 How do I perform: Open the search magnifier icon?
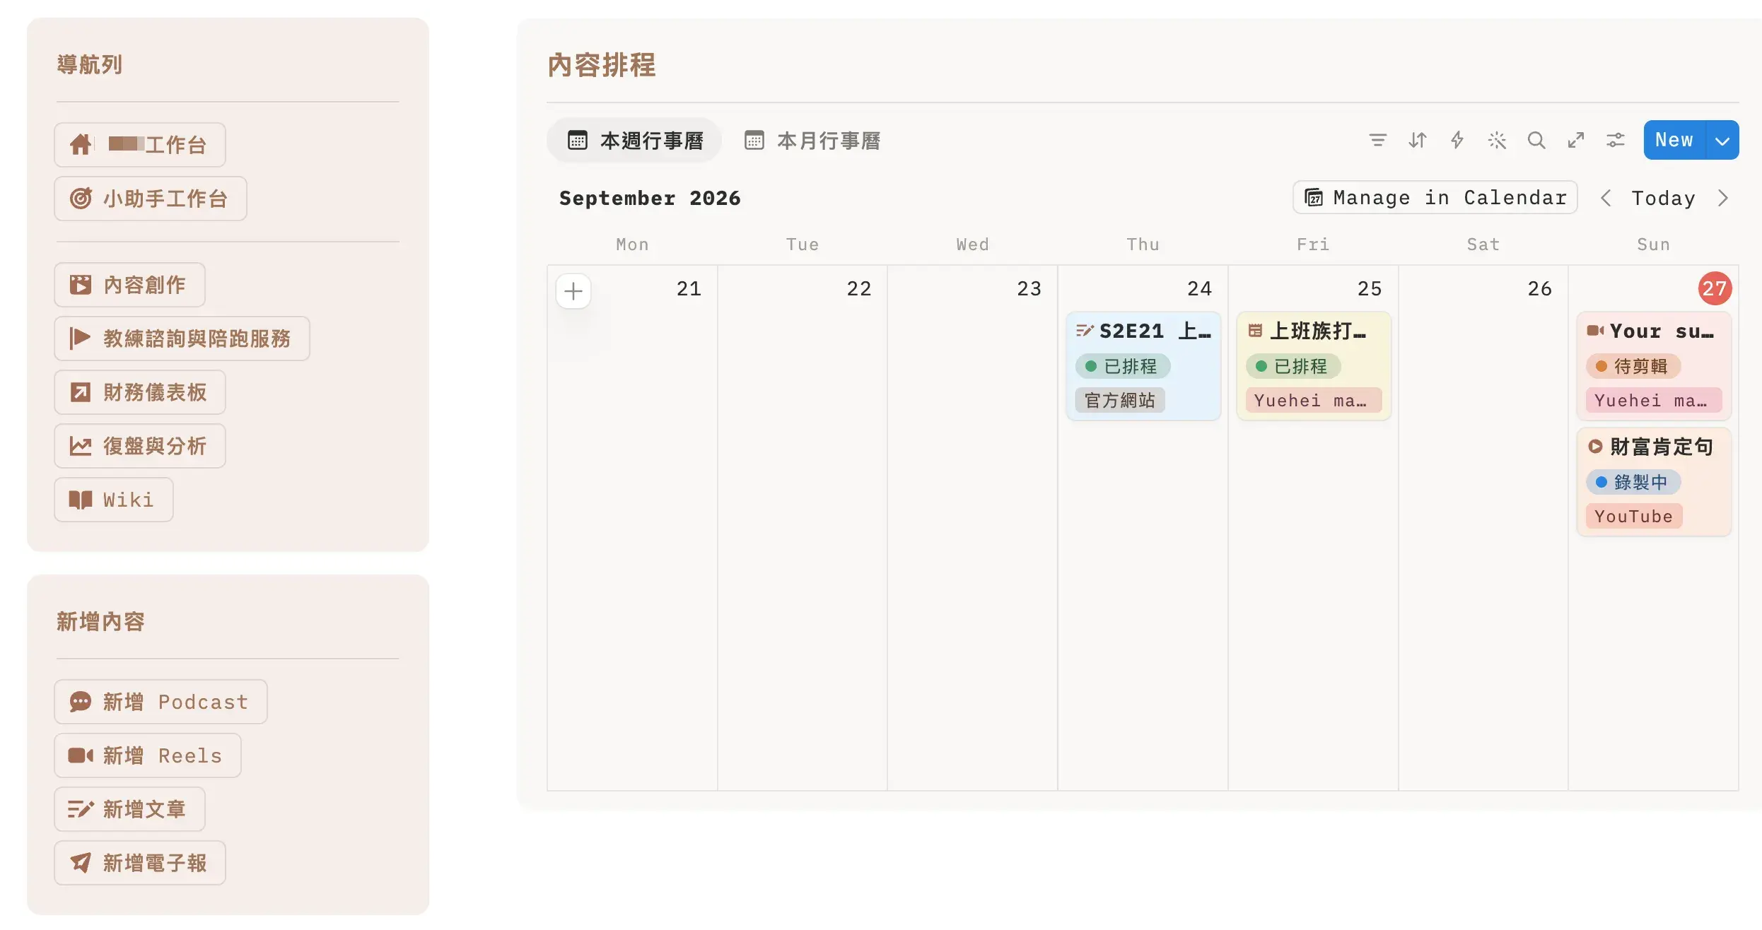click(x=1536, y=140)
